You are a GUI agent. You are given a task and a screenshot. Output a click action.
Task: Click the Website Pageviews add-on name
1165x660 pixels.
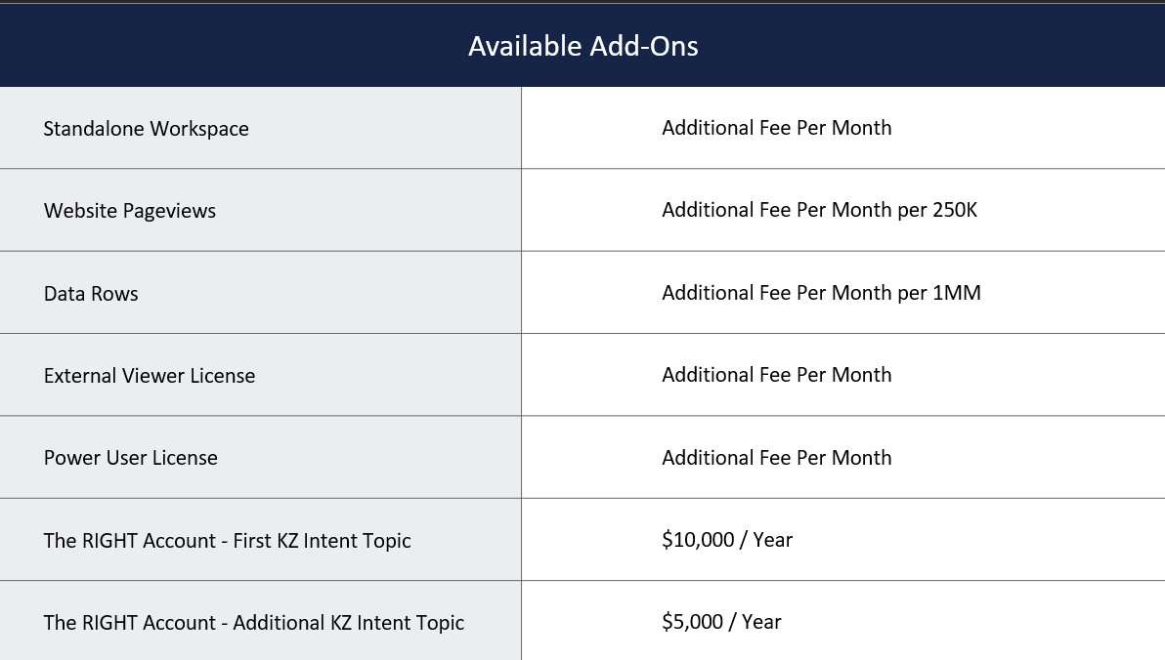click(130, 211)
